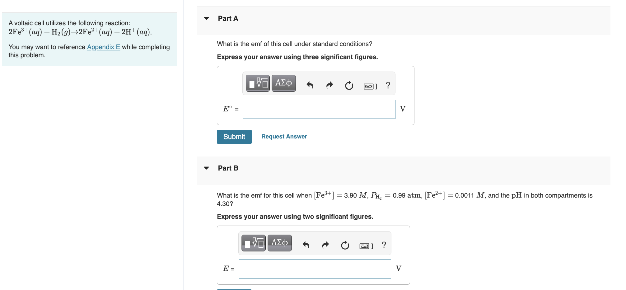
Task: Redo the entry in the Part B editor
Action: 325,245
